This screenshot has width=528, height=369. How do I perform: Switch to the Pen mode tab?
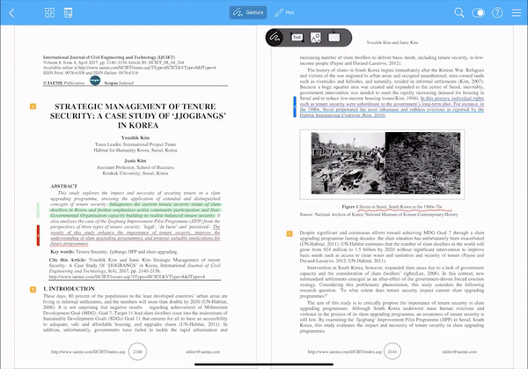coord(284,12)
